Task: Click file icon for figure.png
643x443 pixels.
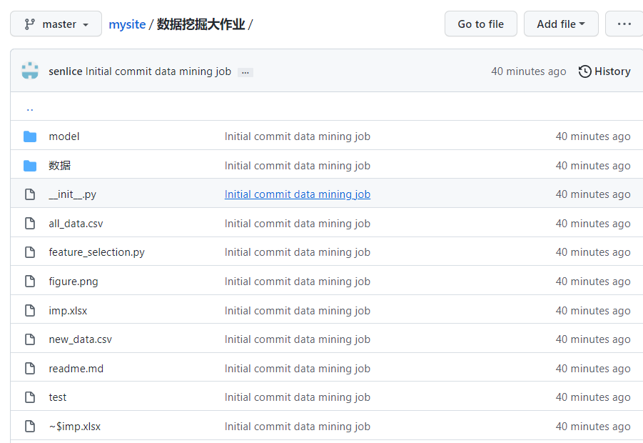Action: (x=30, y=282)
